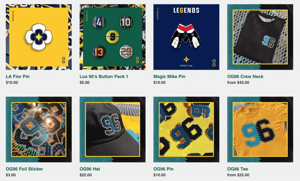Click the LA Flor Pin title link

(x=18, y=76)
